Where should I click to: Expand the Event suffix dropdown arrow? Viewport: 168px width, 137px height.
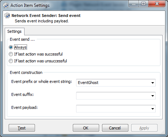(x=152, y=96)
